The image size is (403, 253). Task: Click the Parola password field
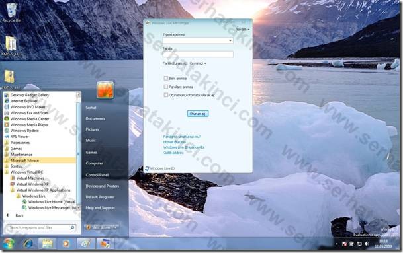tap(198, 54)
